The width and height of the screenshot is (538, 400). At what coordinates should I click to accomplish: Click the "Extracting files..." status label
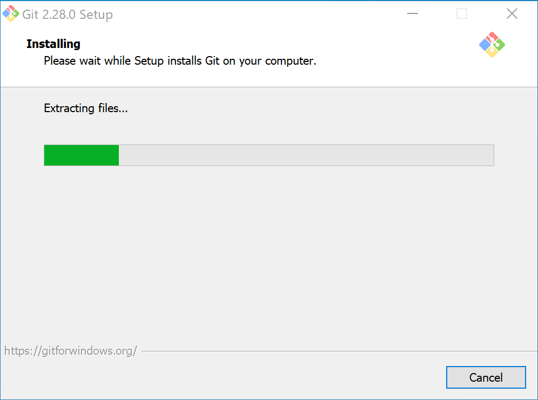click(x=85, y=108)
